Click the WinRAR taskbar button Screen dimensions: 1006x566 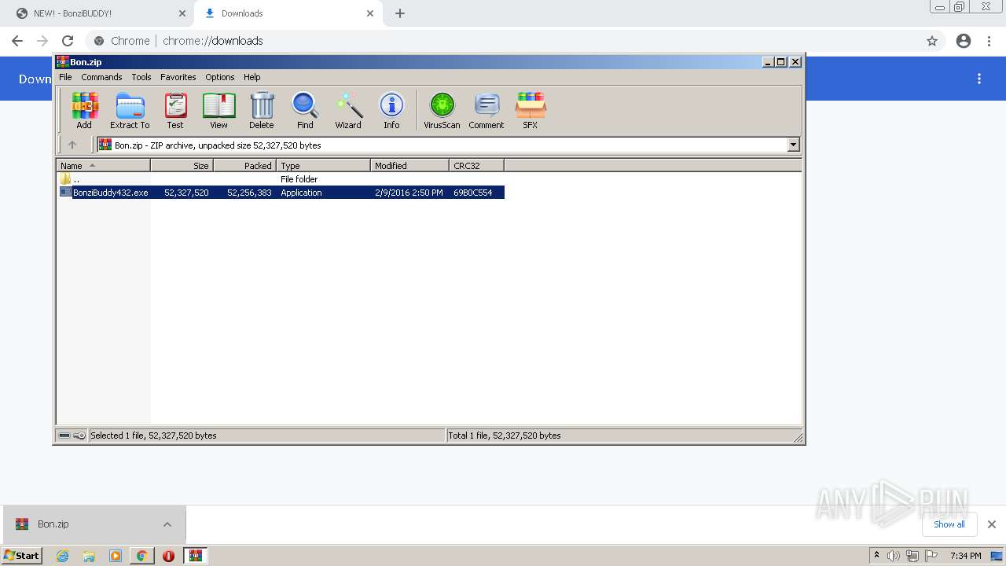coord(196,556)
